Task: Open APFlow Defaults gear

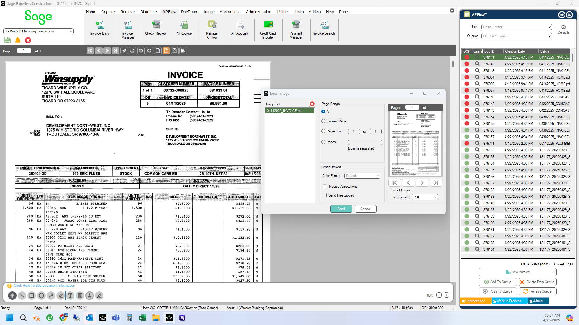Action: (564, 29)
